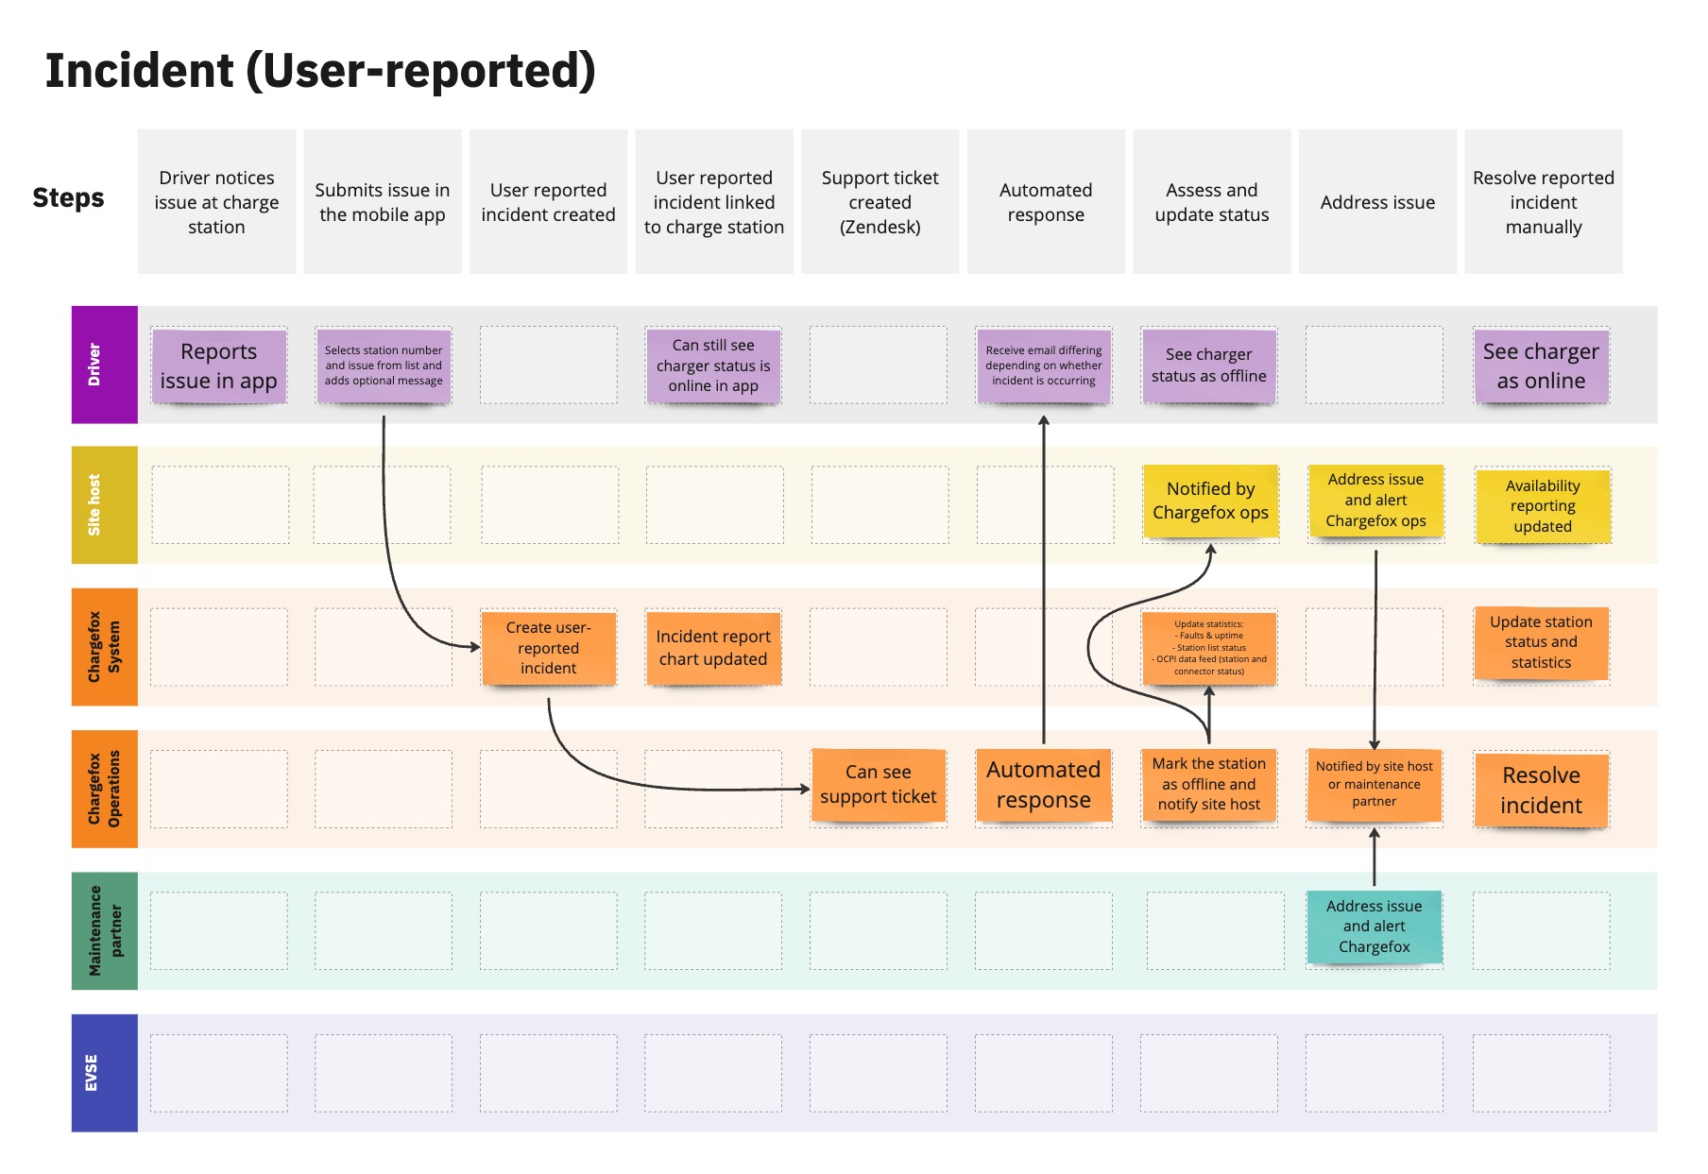Click 'See charger status as offline' note

1209,366
